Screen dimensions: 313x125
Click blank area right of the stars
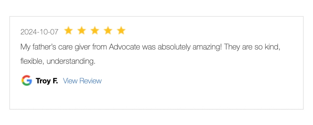click(213, 31)
